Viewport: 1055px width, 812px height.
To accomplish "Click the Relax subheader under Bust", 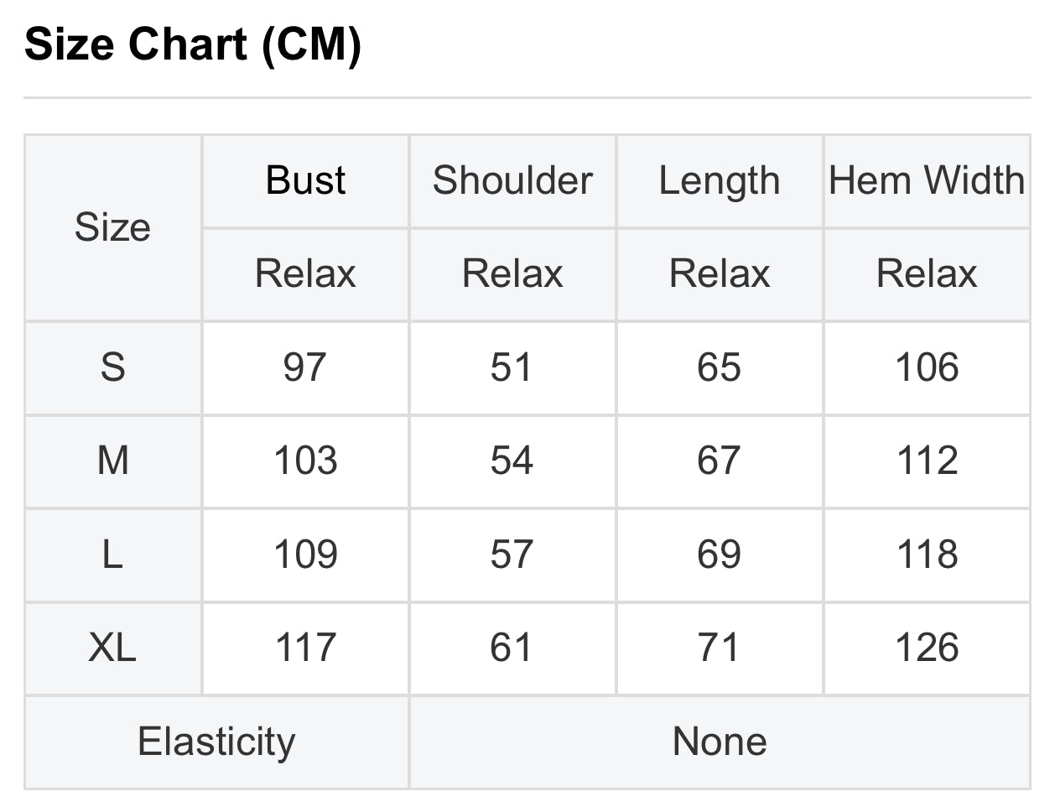I will (x=305, y=274).
